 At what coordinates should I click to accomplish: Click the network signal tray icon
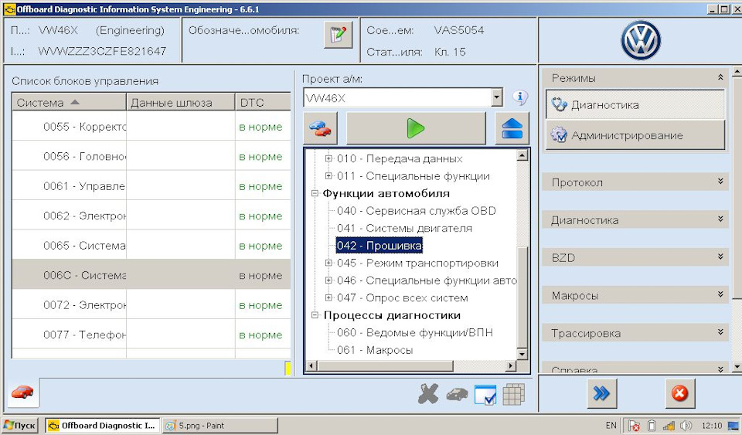(668, 426)
